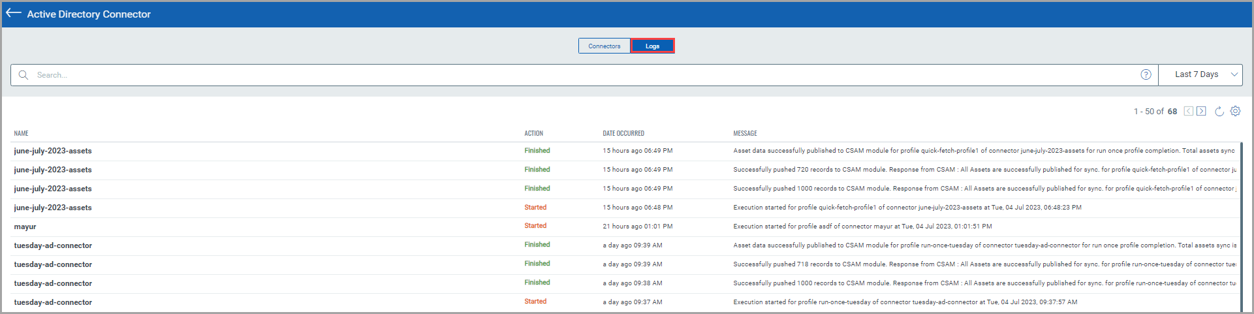The image size is (1254, 314).
Task: Select the Logs tab
Action: click(x=652, y=46)
